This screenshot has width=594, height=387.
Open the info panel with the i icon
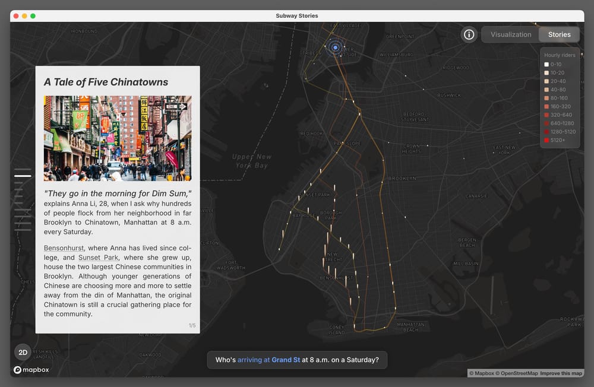pyautogui.click(x=469, y=34)
